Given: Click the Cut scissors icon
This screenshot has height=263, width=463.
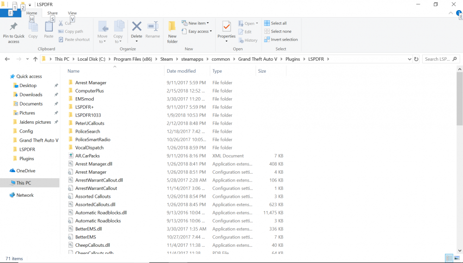Looking at the screenshot, I should (61, 23).
